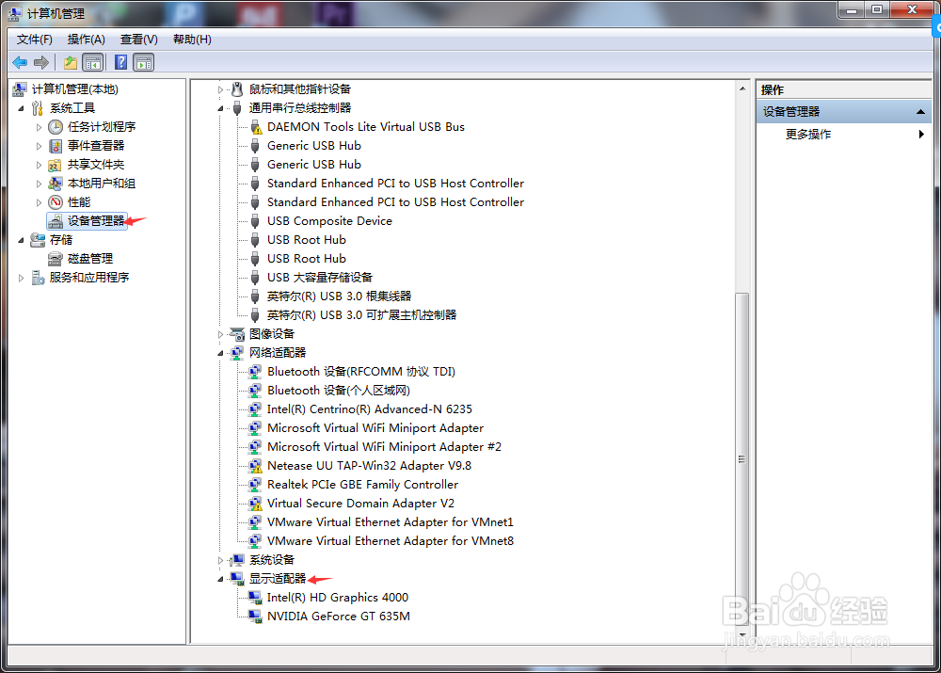The width and height of the screenshot is (941, 673).
Task: Expand the 系统设备 node
Action: click(220, 561)
